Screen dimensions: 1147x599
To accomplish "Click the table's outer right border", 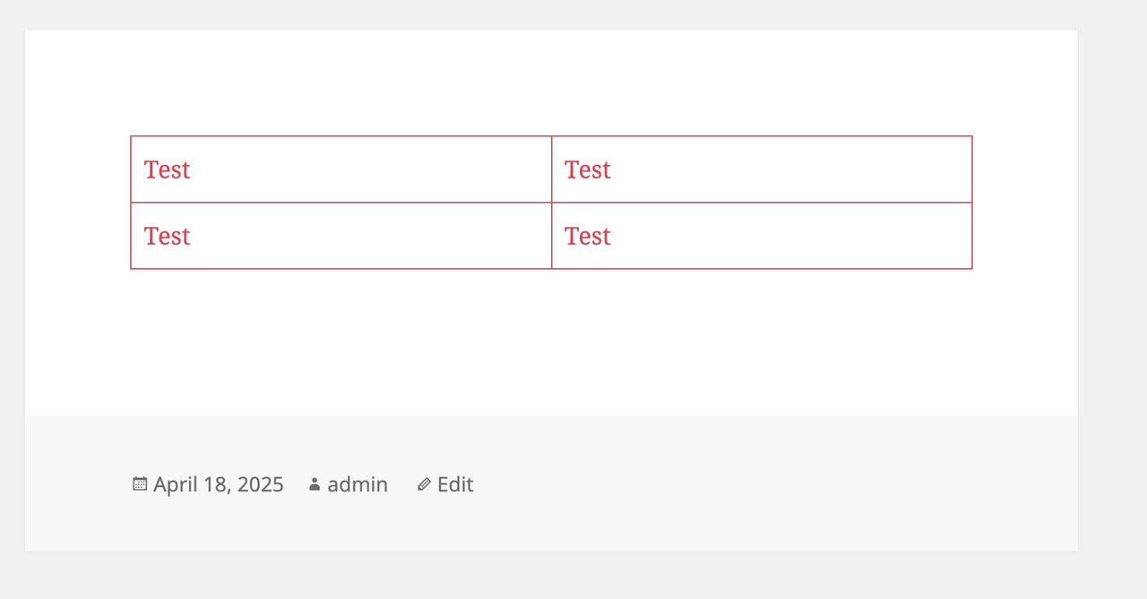I will pos(972,203).
